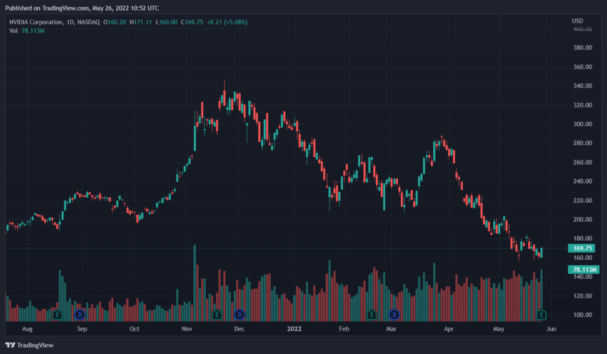Click the 2022 label on time axis

tap(294, 328)
